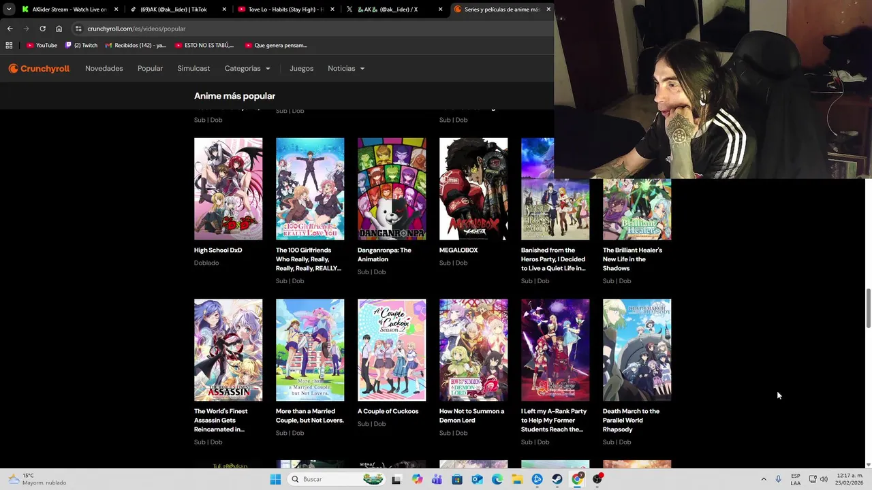The image size is (872, 490).
Task: Click the taskbar Buscar search box
Action: [x=337, y=479]
